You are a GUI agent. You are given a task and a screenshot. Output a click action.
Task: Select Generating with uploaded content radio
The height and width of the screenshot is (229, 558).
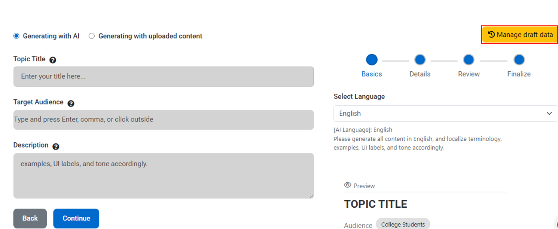tap(92, 36)
